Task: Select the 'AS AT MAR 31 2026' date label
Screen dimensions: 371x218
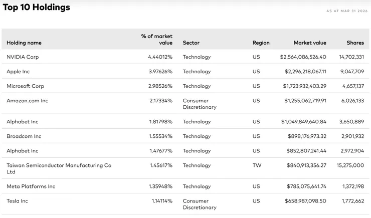Action: (347, 11)
